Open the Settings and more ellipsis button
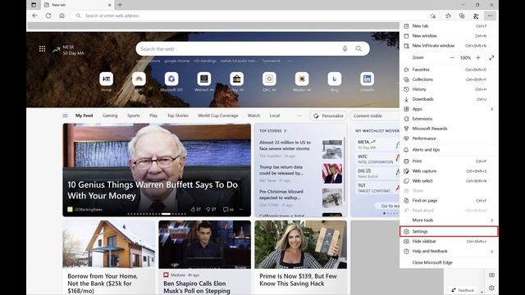Screen dimensions: 525x295 click(x=491, y=16)
